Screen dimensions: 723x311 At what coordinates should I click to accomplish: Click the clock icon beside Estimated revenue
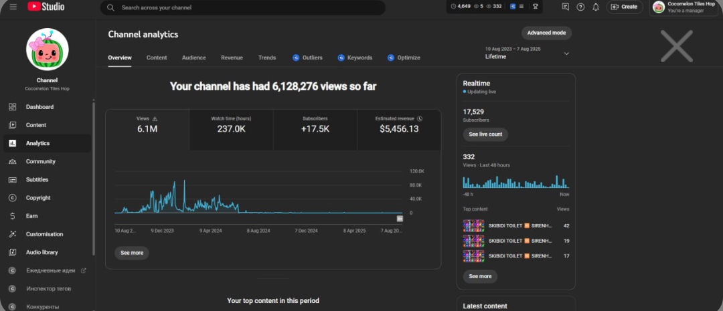420,118
